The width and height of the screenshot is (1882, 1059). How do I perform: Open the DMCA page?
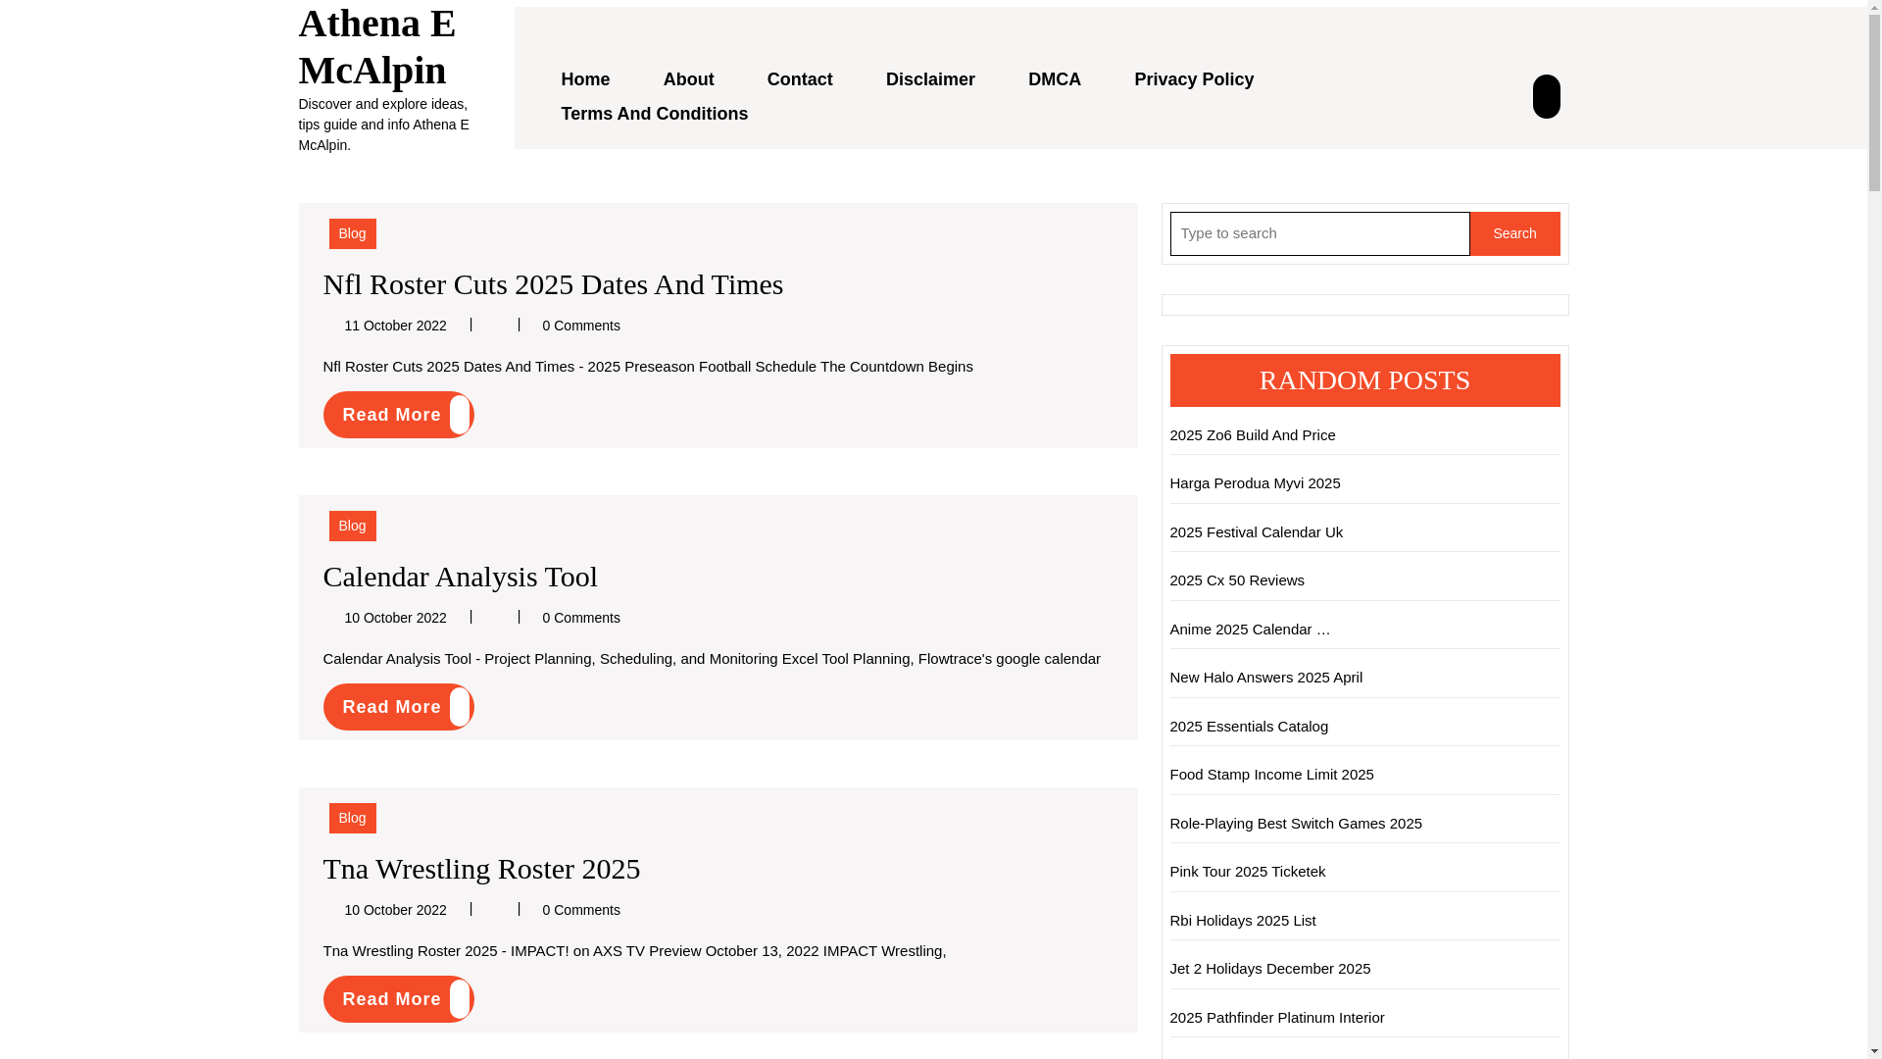point(1055,79)
